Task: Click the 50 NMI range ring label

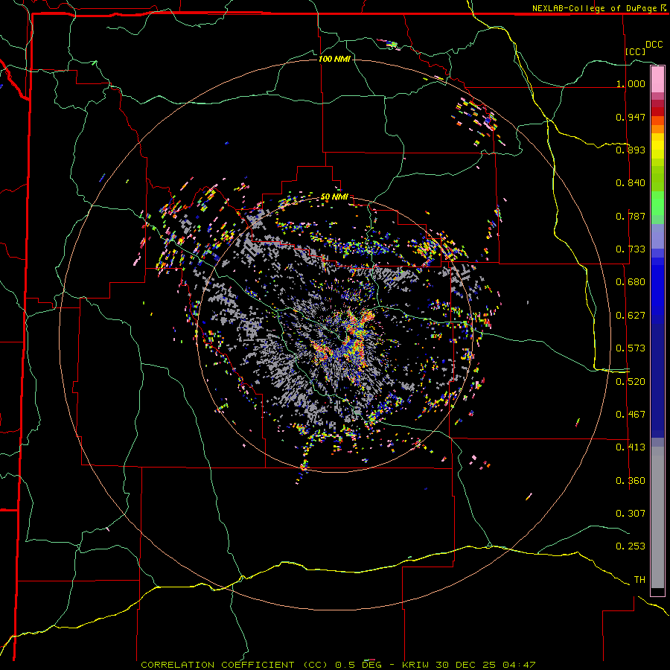Action: coord(334,197)
